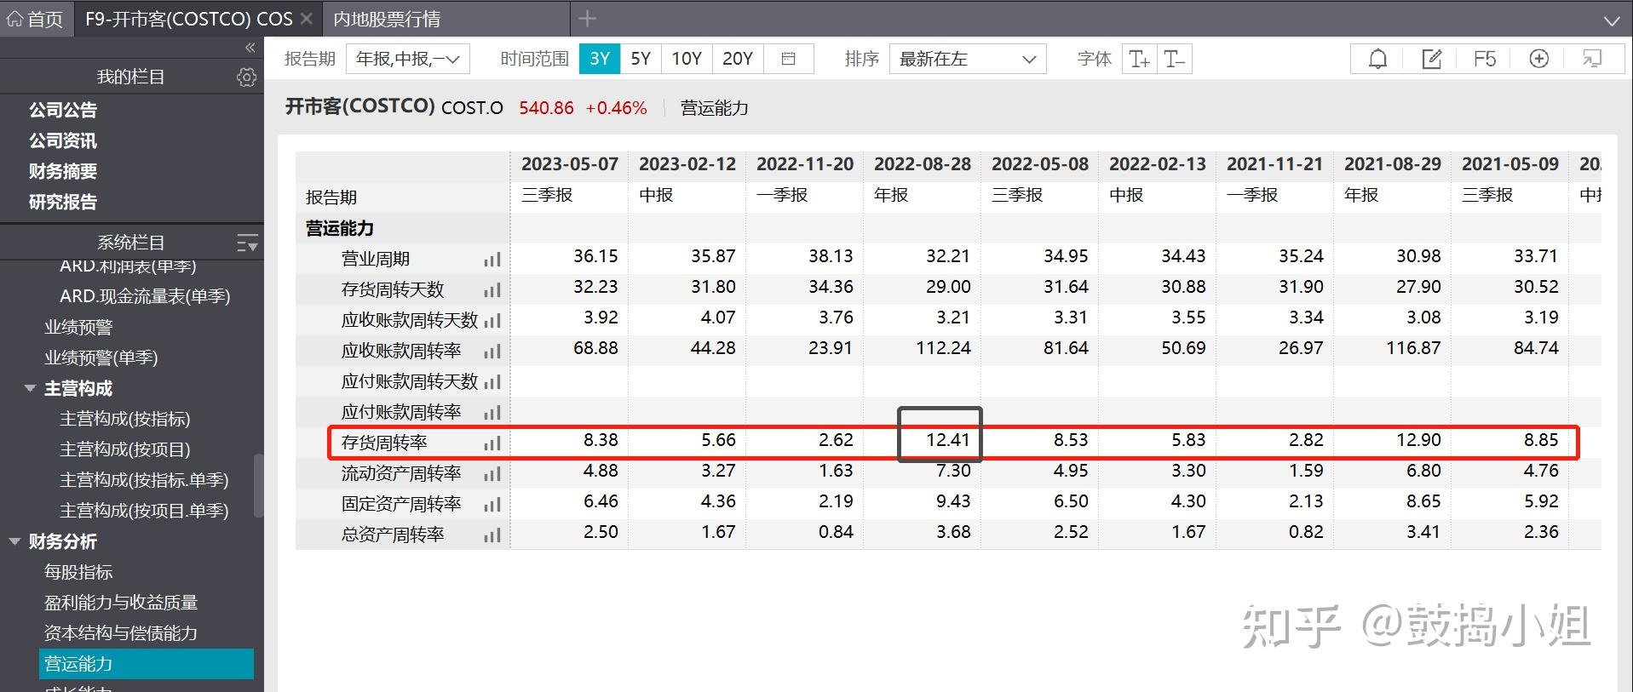Click stock name 开市客(COSTCO) COST.O

394,107
